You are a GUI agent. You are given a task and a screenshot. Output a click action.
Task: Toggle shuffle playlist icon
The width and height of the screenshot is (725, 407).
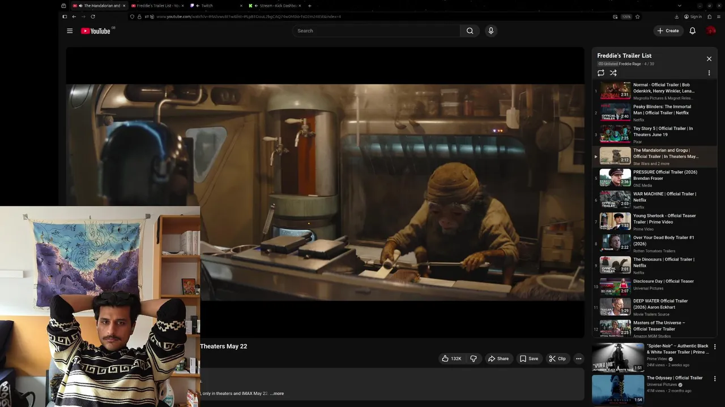tap(613, 73)
